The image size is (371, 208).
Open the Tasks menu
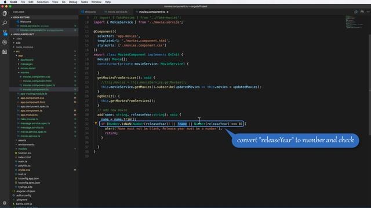pyautogui.click(x=84, y=2)
